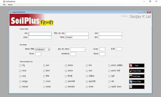
Task: Check the बैगन checkbox
Action: (44, 71)
